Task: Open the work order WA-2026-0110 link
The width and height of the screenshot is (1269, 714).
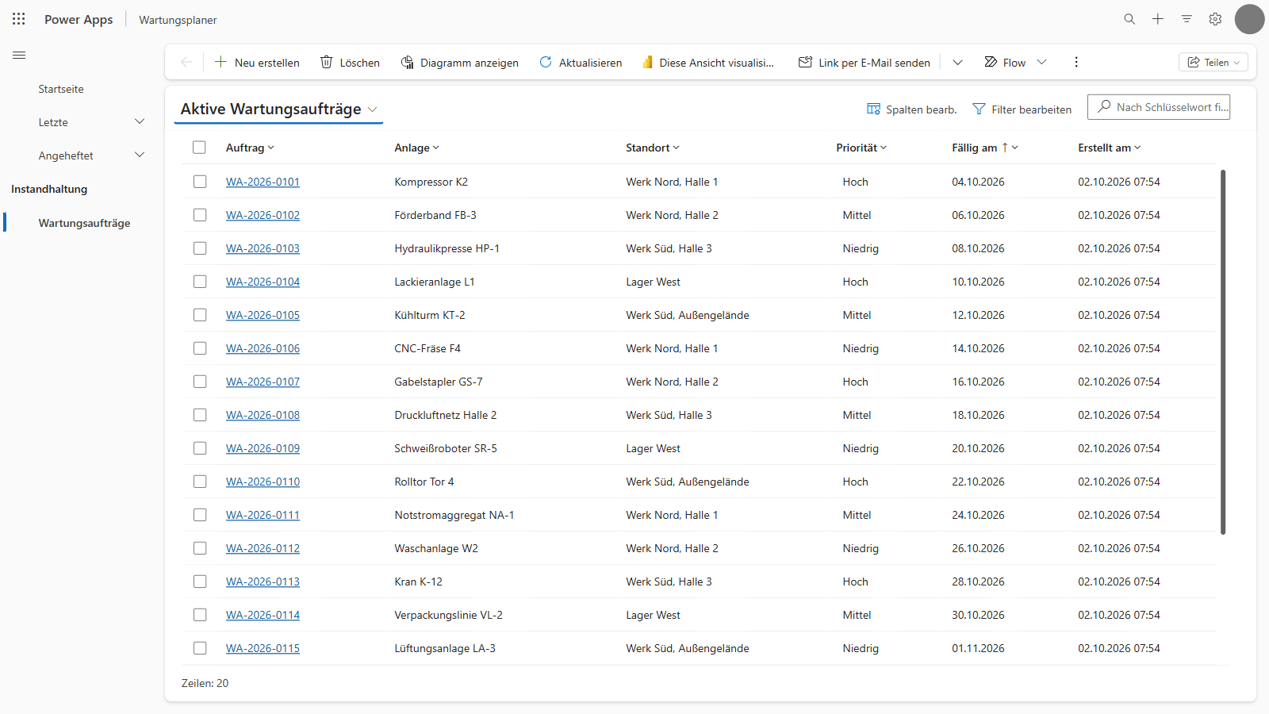Action: [x=263, y=482]
